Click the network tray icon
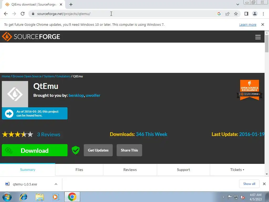This screenshot has width=269, height=202. (236, 197)
